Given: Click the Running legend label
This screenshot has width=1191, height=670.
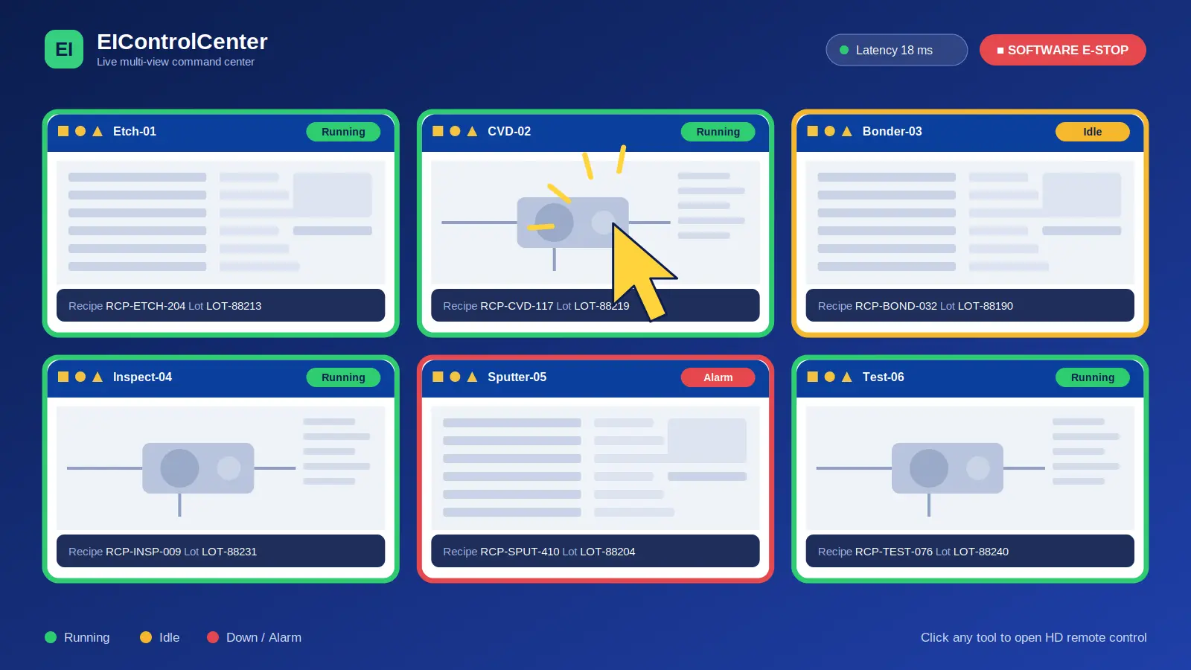Looking at the screenshot, I should (x=86, y=637).
